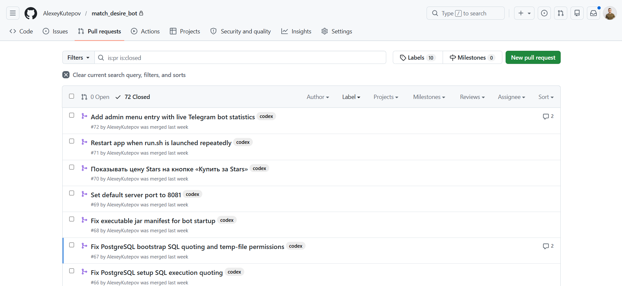
Task: Show 0 Open pull requests
Action: tap(95, 97)
